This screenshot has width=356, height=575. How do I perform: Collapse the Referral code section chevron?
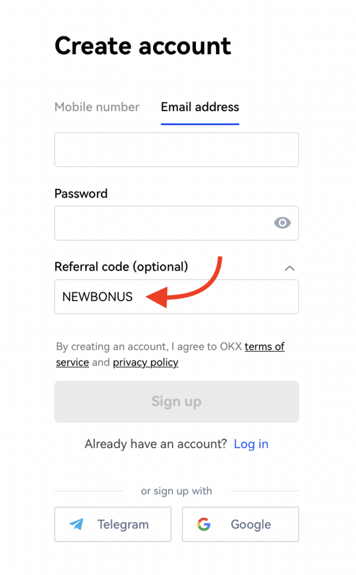tap(290, 268)
